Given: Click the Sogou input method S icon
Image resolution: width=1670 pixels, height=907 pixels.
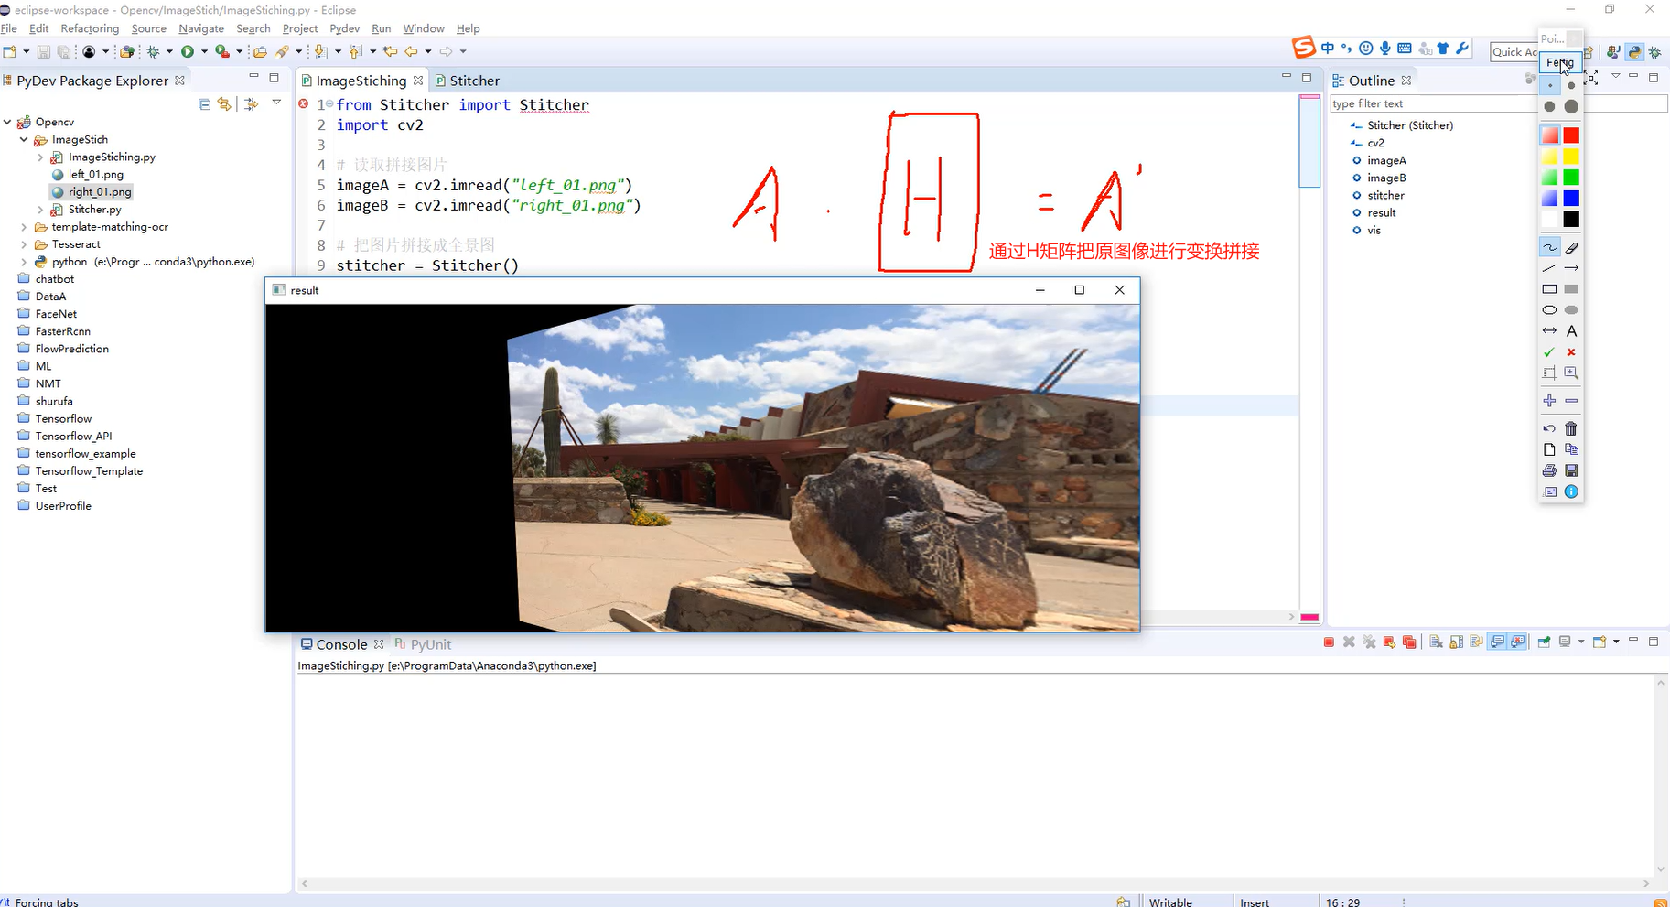Looking at the screenshot, I should pyautogui.click(x=1303, y=48).
